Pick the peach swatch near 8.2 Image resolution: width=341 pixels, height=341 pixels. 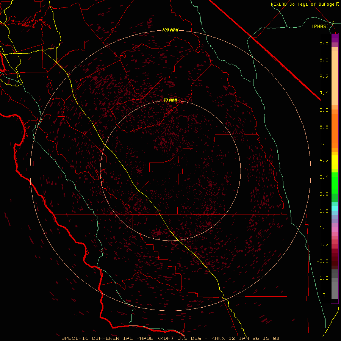(335, 77)
